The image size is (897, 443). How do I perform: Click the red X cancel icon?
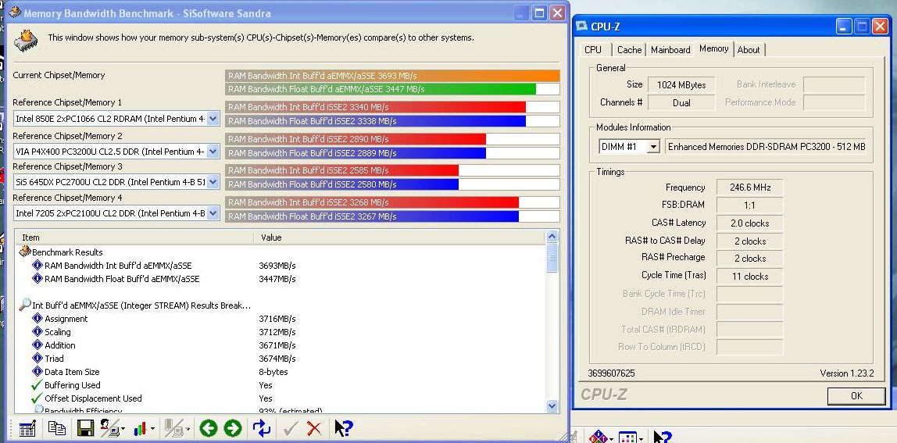[313, 428]
